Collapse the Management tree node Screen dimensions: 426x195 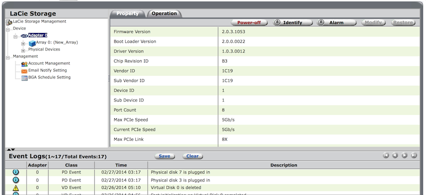[8, 57]
